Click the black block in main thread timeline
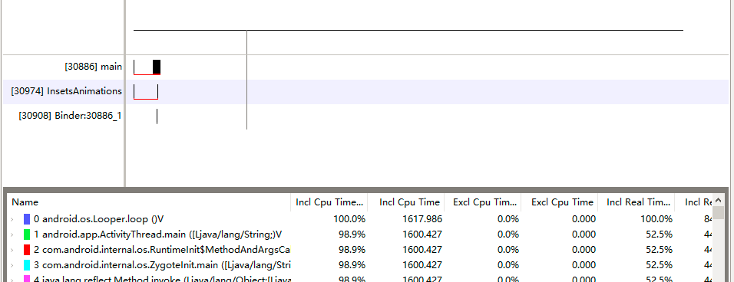The width and height of the screenshot is (734, 282). pos(157,67)
